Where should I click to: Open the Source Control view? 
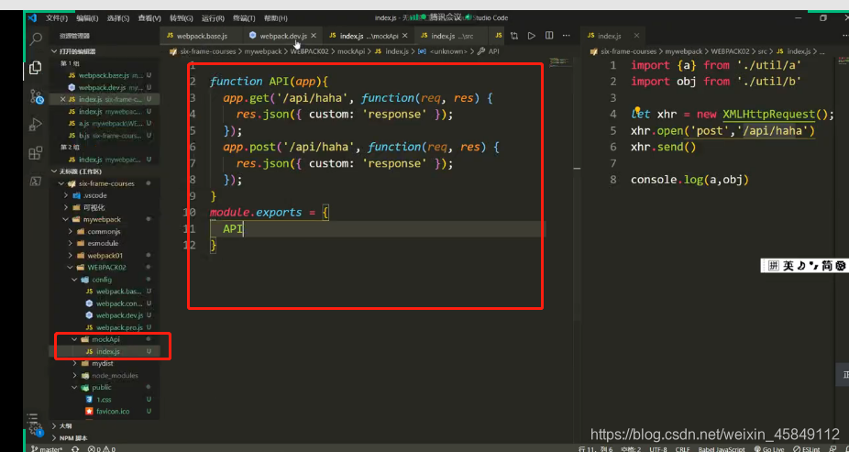click(36, 96)
